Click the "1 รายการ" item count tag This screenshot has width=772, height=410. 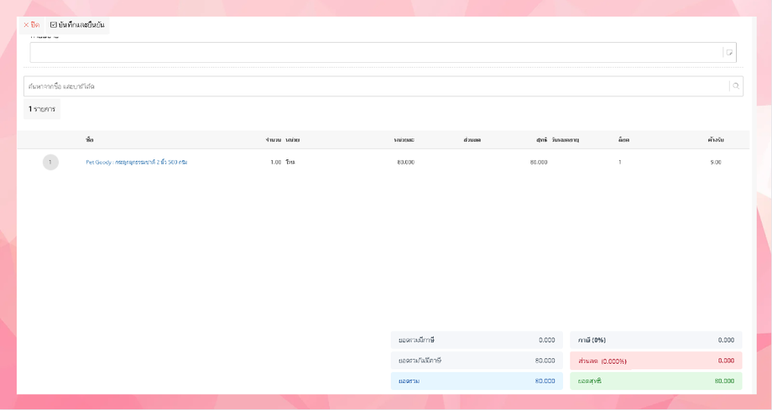click(42, 109)
